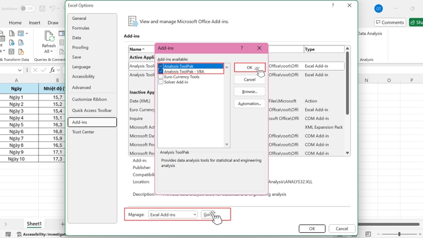Click the Excel Options help question mark

[x=333, y=5]
